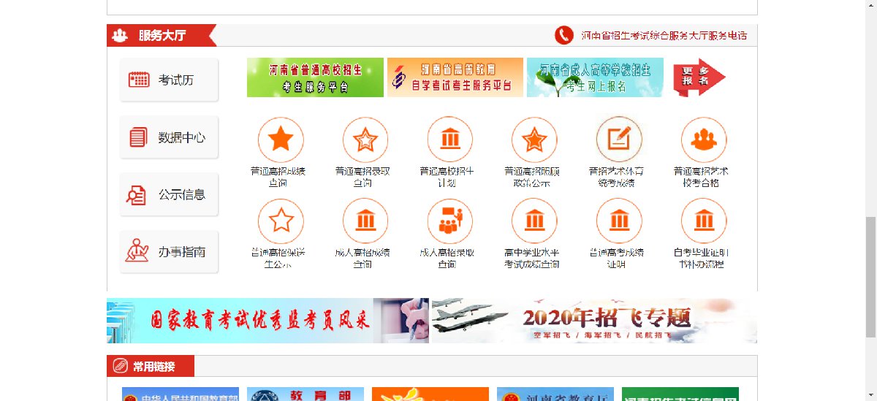Open 普通高招保送生公示 star icon
The height and width of the screenshot is (401, 877).
point(281,220)
